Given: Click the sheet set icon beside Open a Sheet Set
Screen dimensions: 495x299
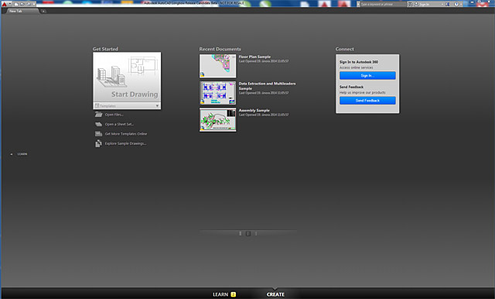Looking at the screenshot, I should point(98,124).
